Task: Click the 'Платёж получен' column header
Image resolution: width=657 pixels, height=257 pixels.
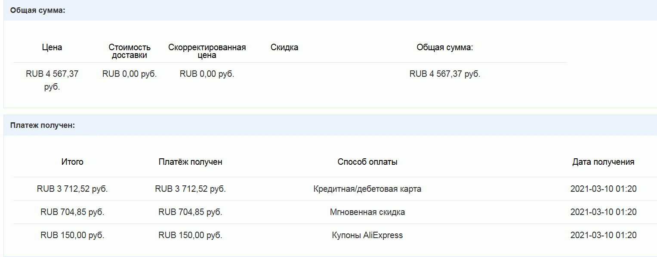Action: click(190, 162)
